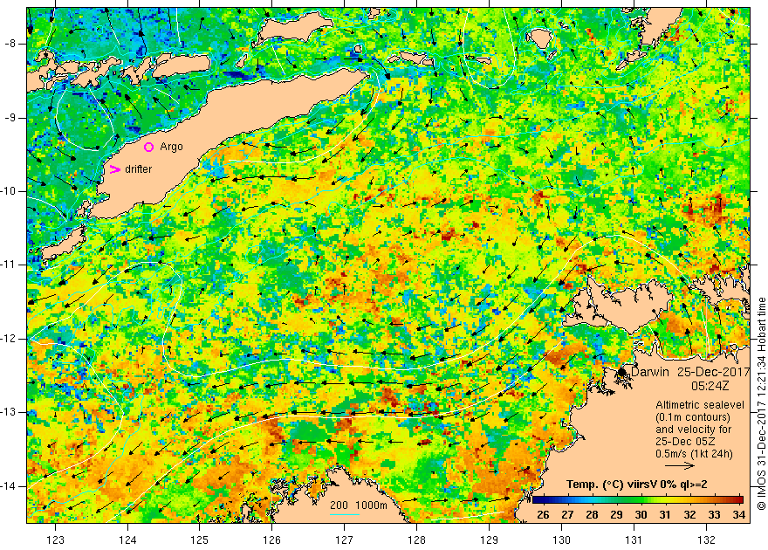Click the "drifter" legend label

click(139, 169)
